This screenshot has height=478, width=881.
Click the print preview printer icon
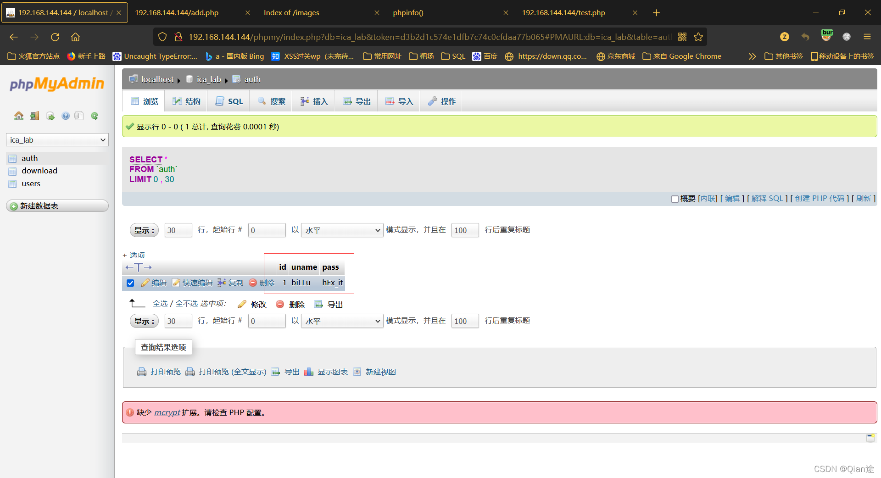click(x=142, y=372)
